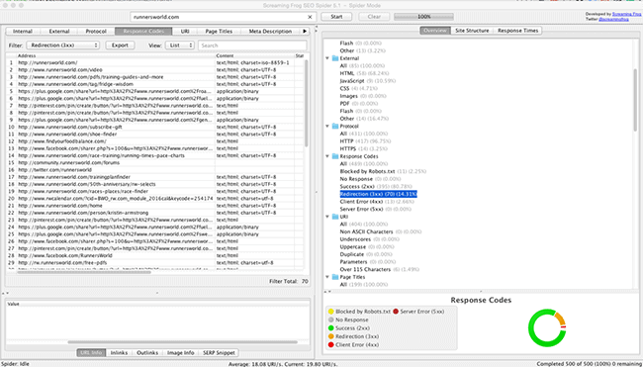Open the Site Structure tab
643x367 pixels.
[x=472, y=31]
